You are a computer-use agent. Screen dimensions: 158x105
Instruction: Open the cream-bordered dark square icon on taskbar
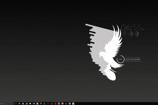click(x=59, y=103)
